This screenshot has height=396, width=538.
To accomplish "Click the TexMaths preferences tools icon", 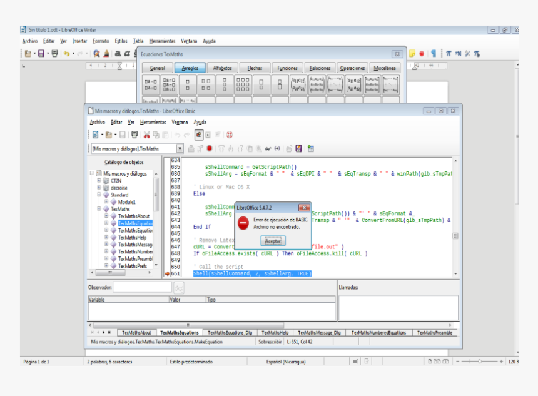I will coord(467,54).
